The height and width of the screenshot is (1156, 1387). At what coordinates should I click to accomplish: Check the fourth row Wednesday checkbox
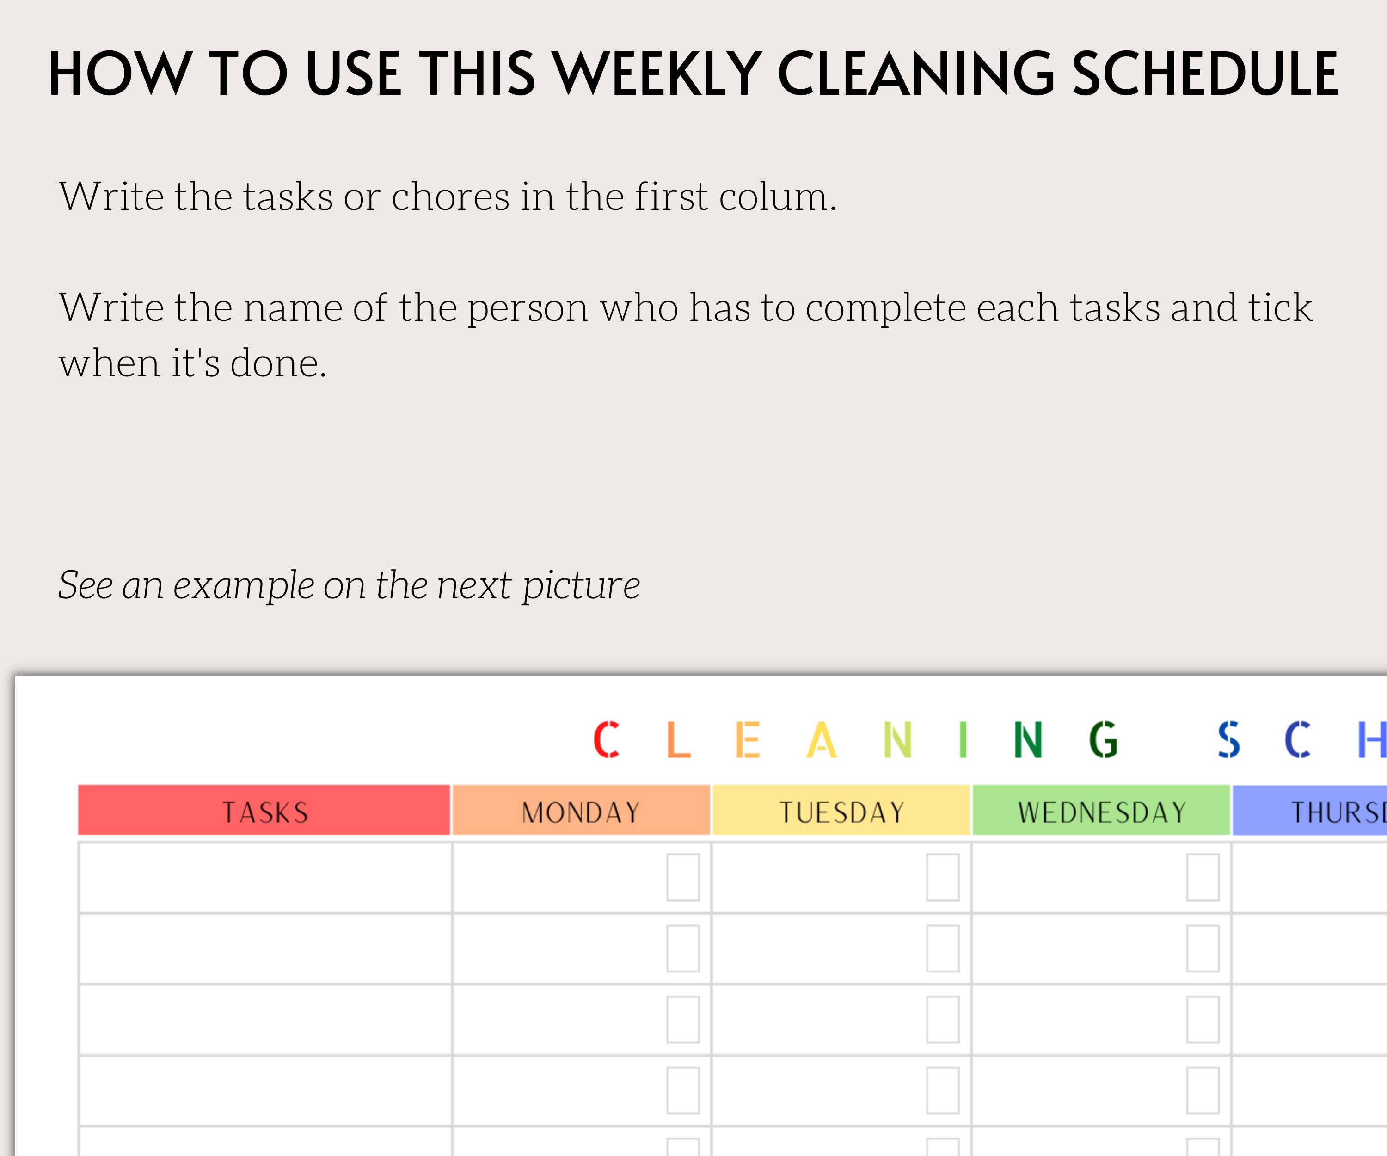(x=1203, y=1091)
